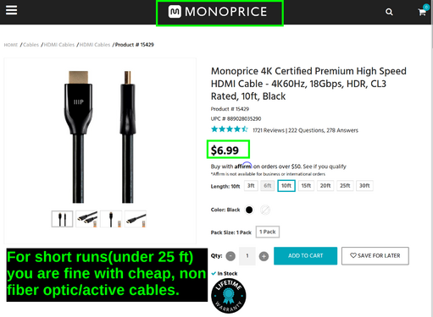433x317 pixels.
Task: Select the 15ft length option
Action: pyautogui.click(x=306, y=186)
